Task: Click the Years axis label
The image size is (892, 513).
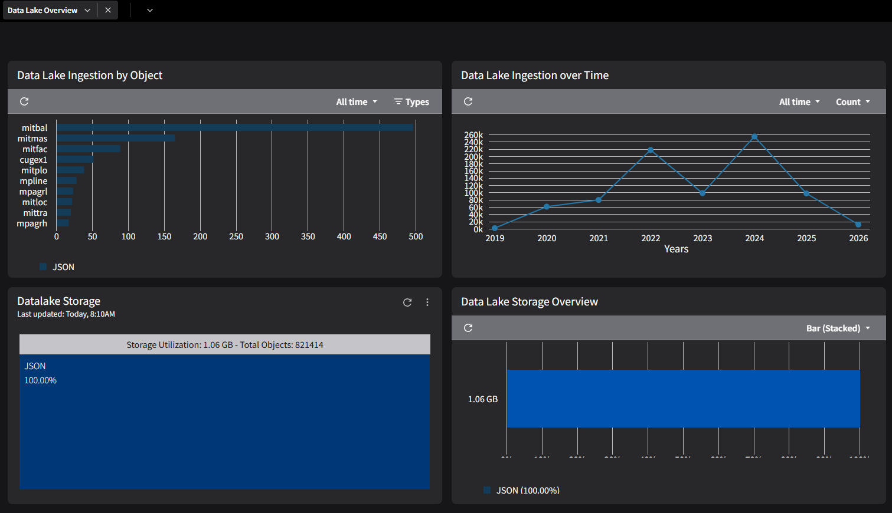Action: pyautogui.click(x=677, y=249)
